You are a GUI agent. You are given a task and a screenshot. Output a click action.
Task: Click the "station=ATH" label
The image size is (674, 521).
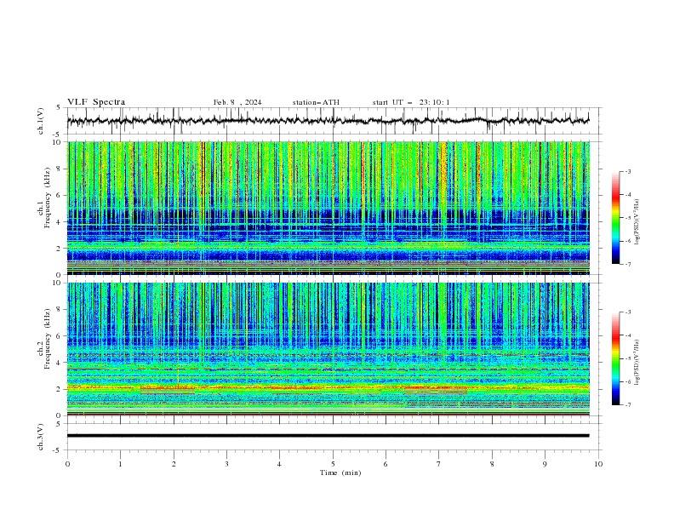click(x=316, y=102)
